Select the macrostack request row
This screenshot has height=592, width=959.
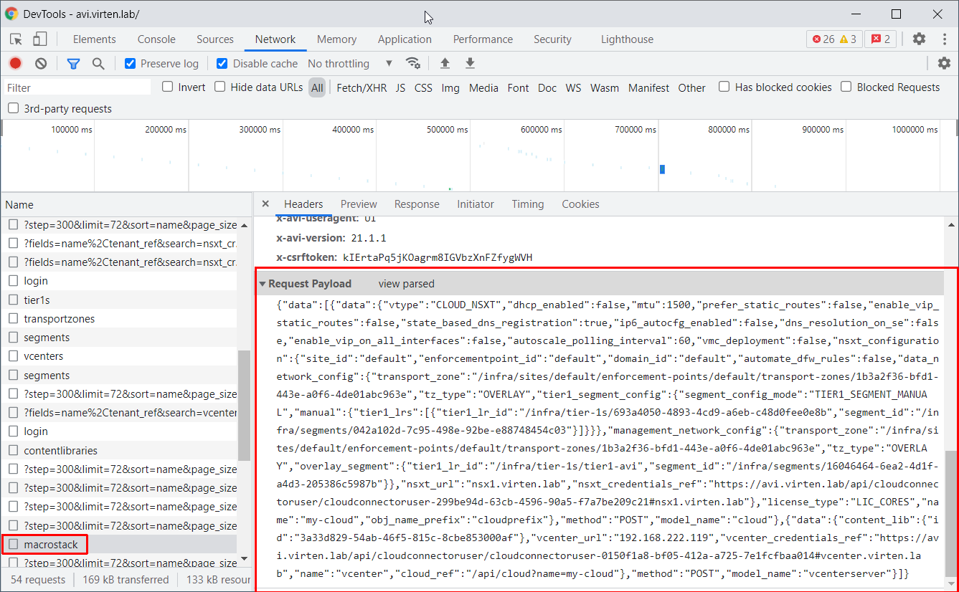[119, 545]
